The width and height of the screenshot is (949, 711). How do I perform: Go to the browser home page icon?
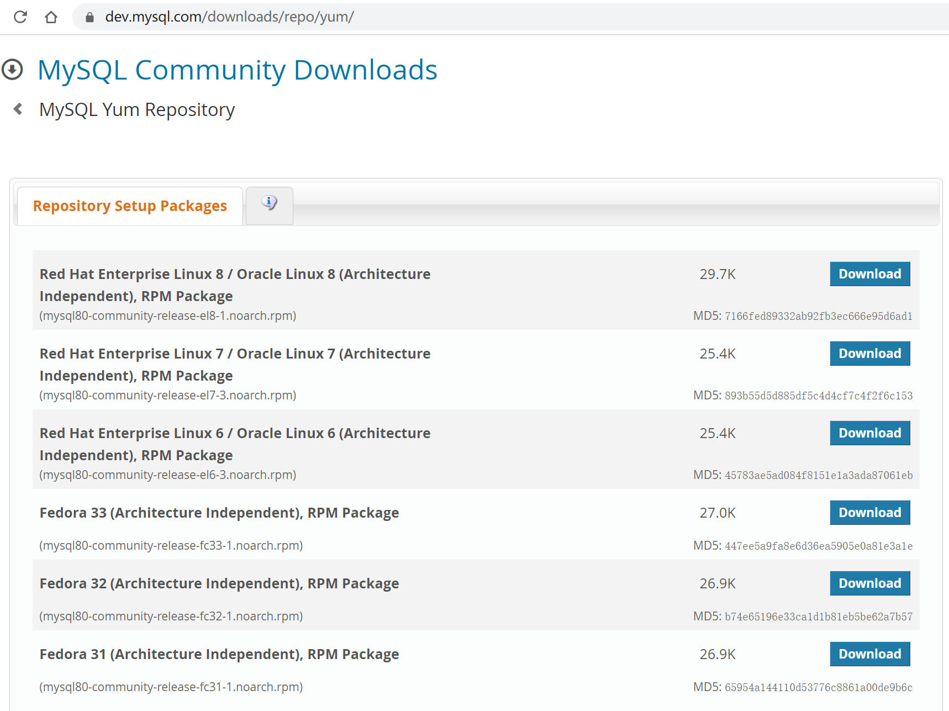point(51,17)
